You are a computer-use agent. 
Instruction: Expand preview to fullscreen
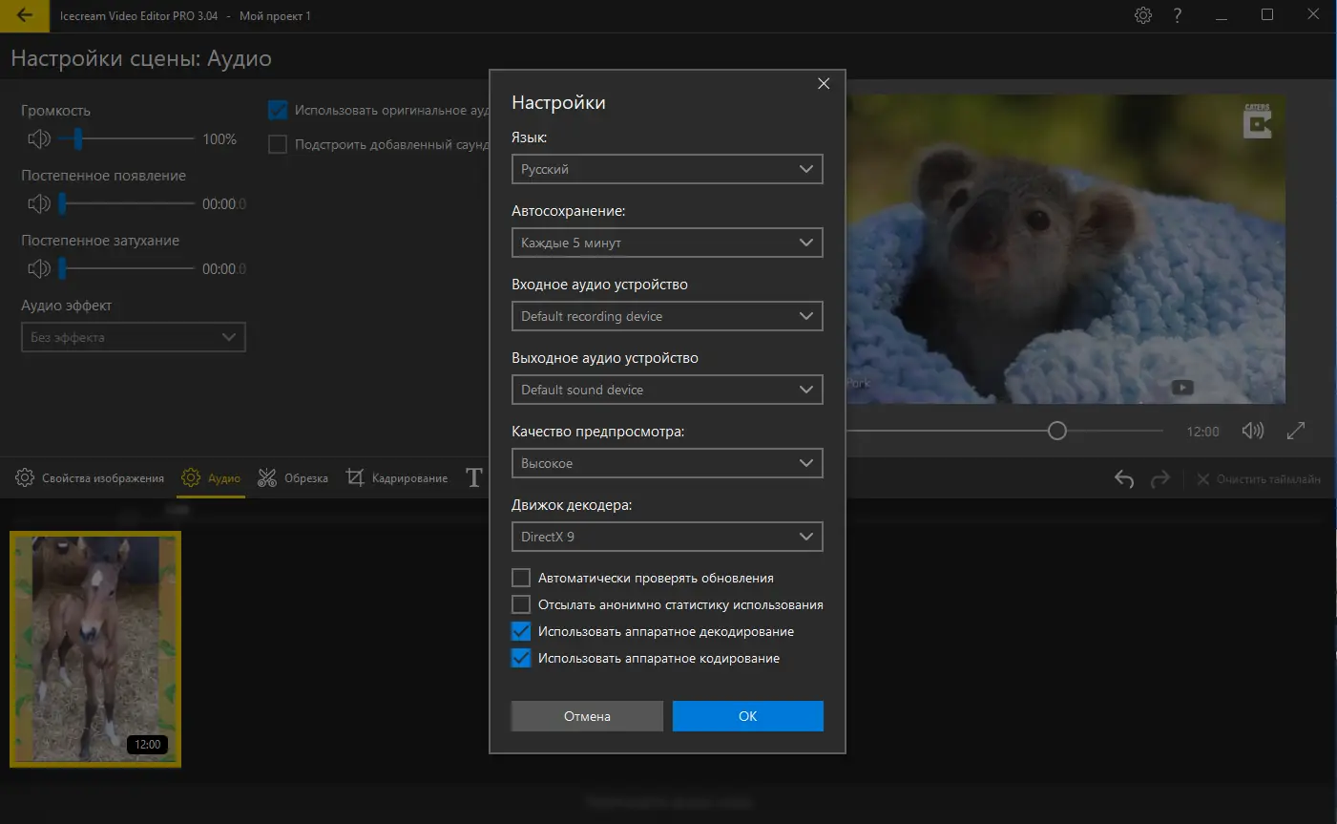tap(1295, 431)
